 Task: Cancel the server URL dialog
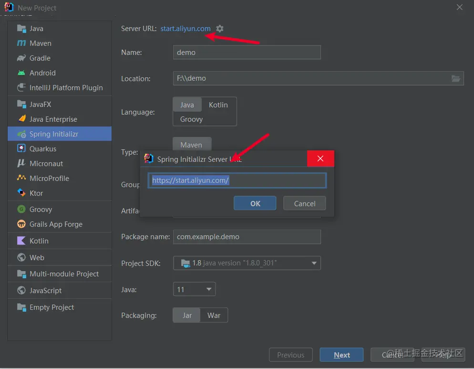[x=304, y=203]
